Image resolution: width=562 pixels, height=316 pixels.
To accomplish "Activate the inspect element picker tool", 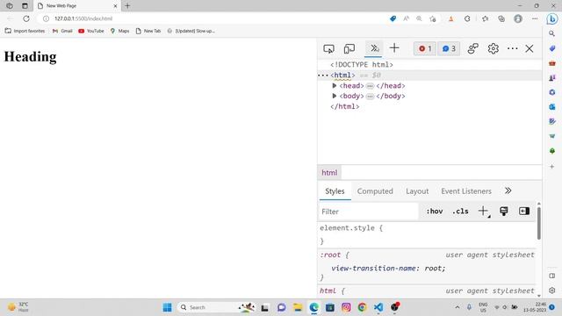I will [x=328, y=48].
